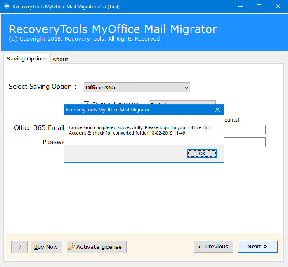The height and width of the screenshot is (267, 288).
Task: Close the main Mail Migrator window
Action: click(x=278, y=7)
